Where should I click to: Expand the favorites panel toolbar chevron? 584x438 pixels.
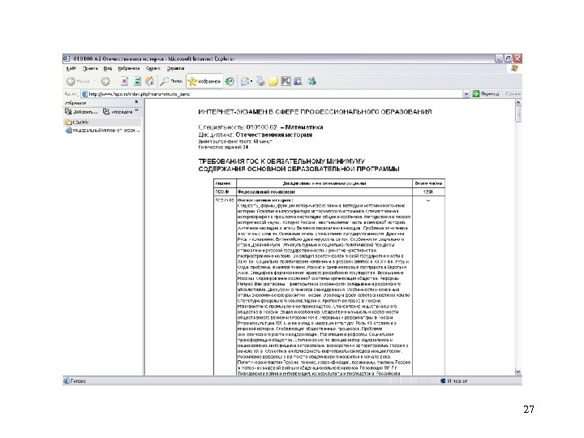pyautogui.click(x=137, y=111)
